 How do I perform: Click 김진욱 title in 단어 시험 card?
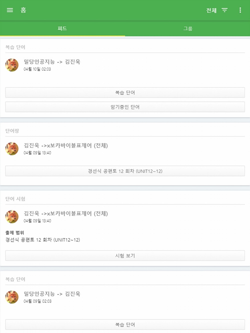pos(66,213)
